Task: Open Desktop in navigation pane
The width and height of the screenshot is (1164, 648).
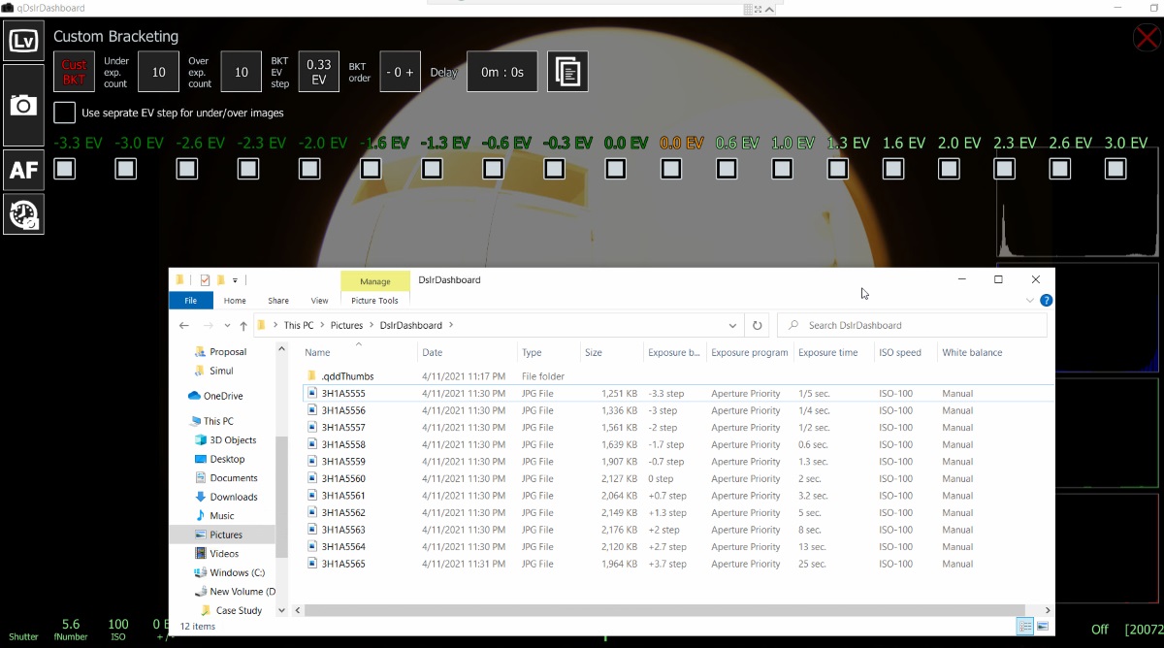Action: click(x=227, y=459)
